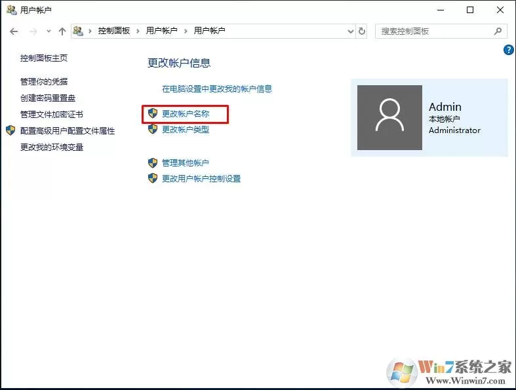Click the Admin account avatar picture

[x=389, y=117]
